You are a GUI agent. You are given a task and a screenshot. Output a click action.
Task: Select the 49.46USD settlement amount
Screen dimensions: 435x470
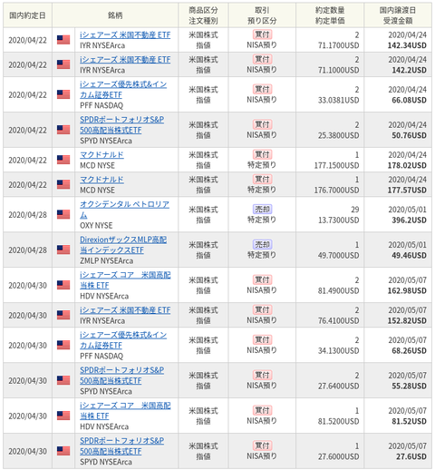click(409, 256)
